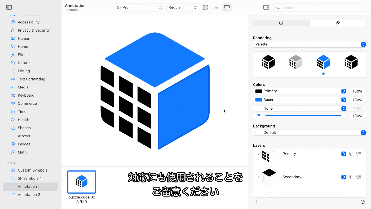Switch to list view
This screenshot has height=209, width=371.
[x=216, y=7]
